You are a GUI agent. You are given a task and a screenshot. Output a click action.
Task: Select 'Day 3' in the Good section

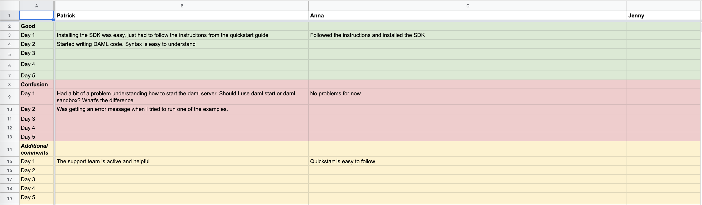(x=36, y=54)
